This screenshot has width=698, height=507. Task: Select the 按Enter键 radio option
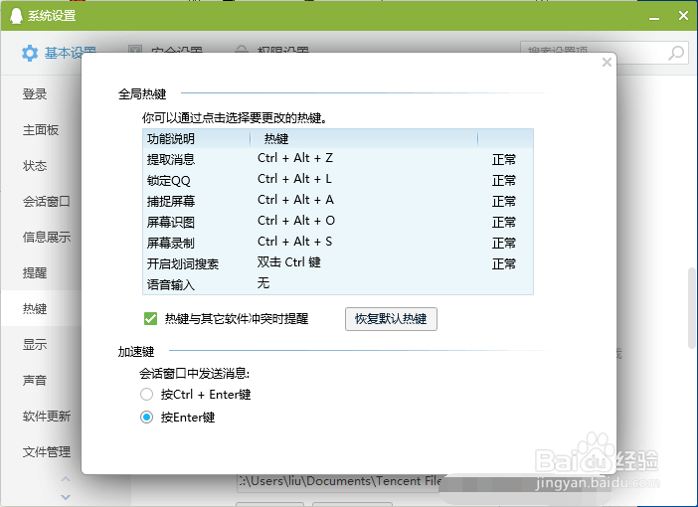[146, 418]
